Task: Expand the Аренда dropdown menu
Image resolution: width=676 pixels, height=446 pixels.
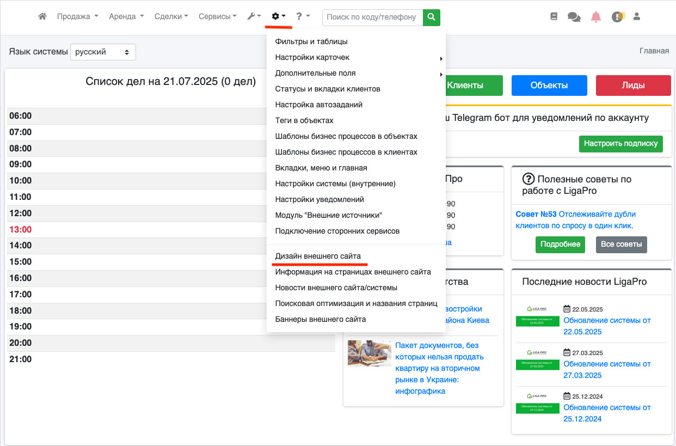Action: coord(126,17)
